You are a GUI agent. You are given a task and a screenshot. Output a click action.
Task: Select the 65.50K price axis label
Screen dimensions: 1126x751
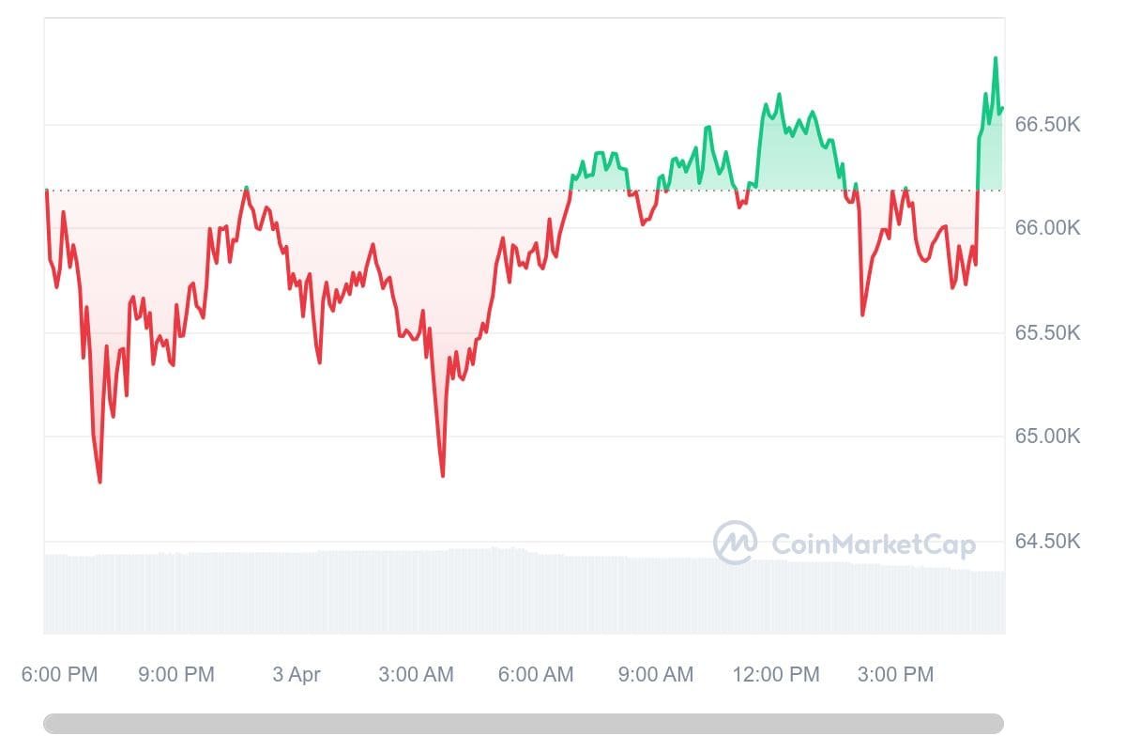[1048, 333]
